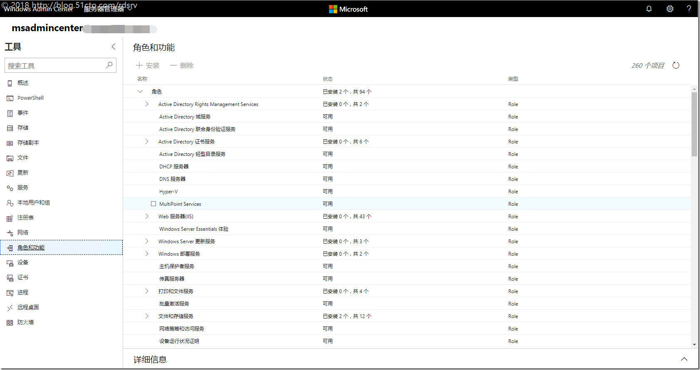Screen dimensions: 700x370
Task: Expand Web 服务器(IIS) row
Action: (147, 216)
